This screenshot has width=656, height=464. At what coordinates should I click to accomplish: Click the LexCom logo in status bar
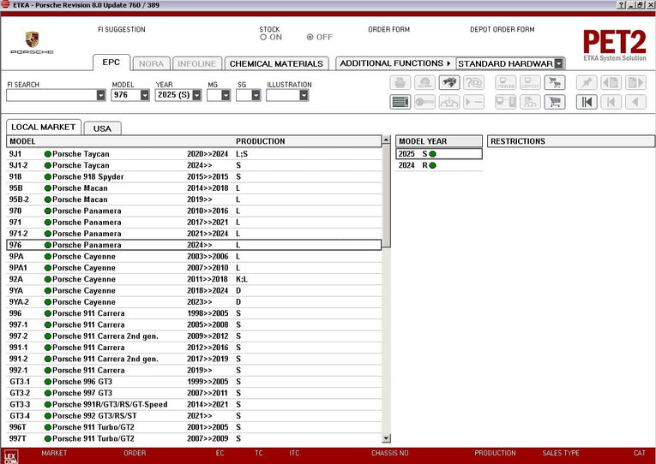(x=11, y=457)
